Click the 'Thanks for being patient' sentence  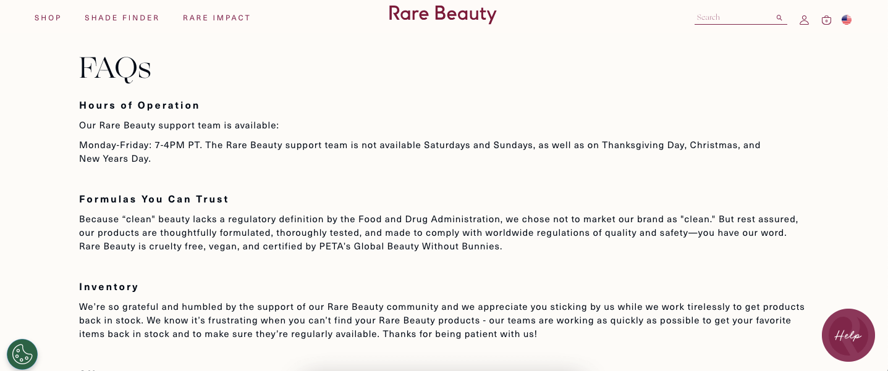point(460,334)
